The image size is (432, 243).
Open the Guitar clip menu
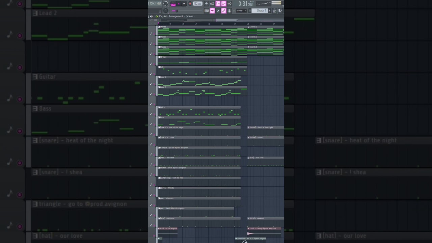159,107
